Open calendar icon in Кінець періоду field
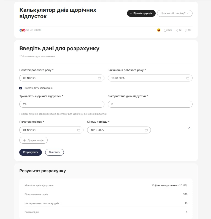 [x=146, y=130]
